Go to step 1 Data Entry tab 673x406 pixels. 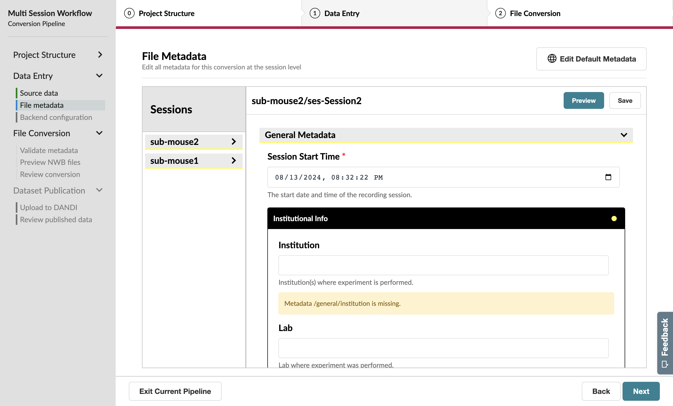(x=394, y=13)
